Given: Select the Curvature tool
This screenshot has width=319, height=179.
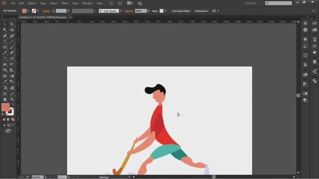Looking at the screenshot, I should pyautogui.click(x=12, y=36).
